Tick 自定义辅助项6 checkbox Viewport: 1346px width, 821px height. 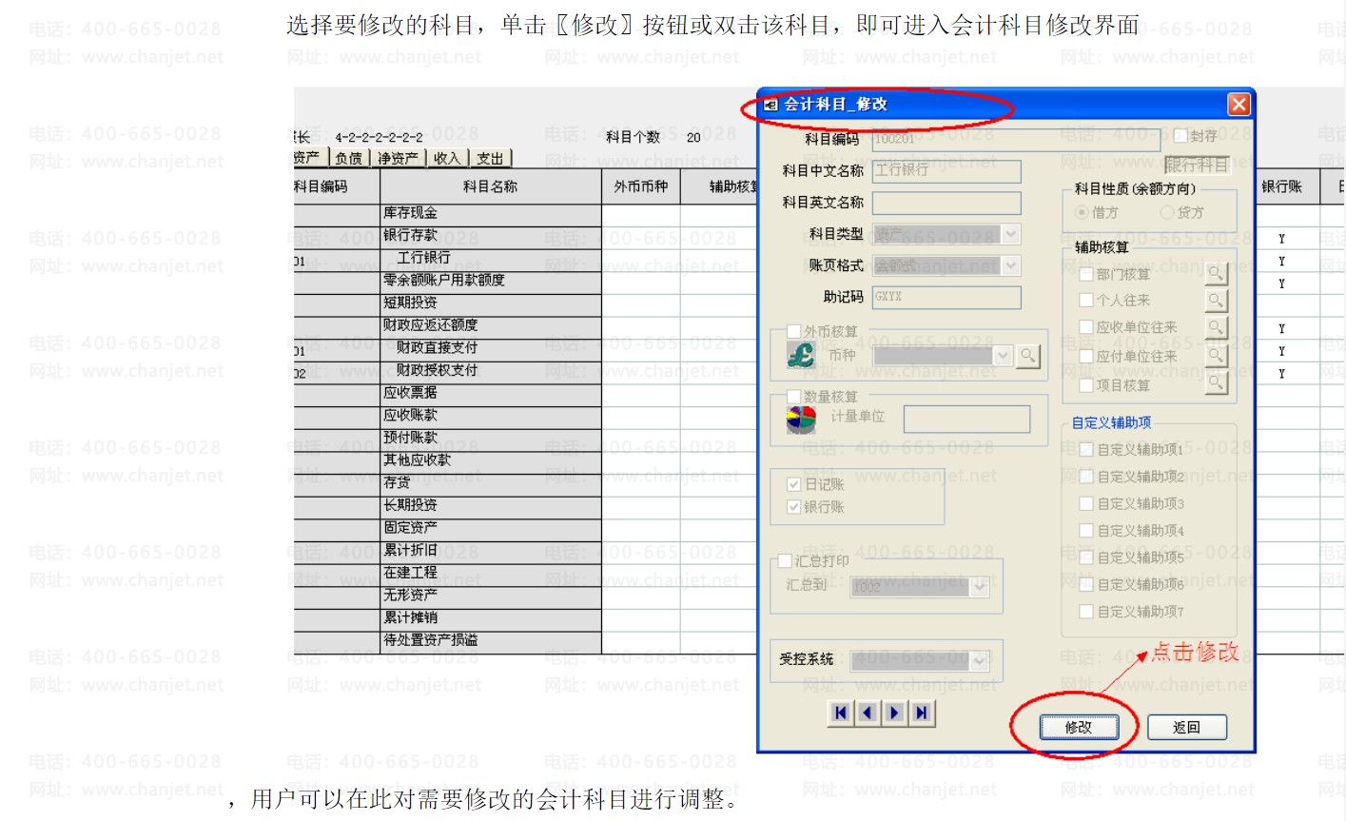pos(1086,584)
